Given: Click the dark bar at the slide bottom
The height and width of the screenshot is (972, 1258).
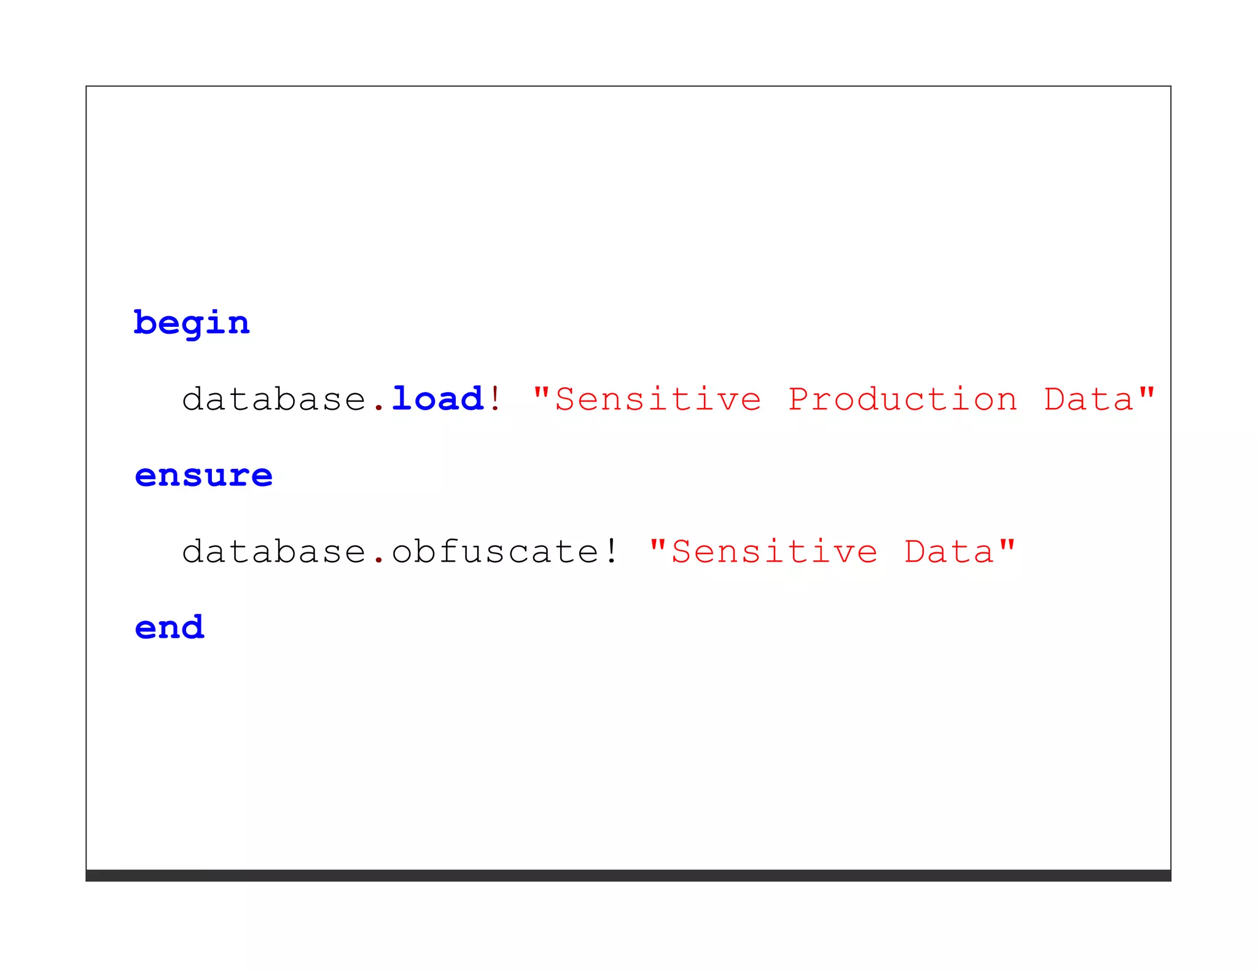Looking at the screenshot, I should pos(628,875).
